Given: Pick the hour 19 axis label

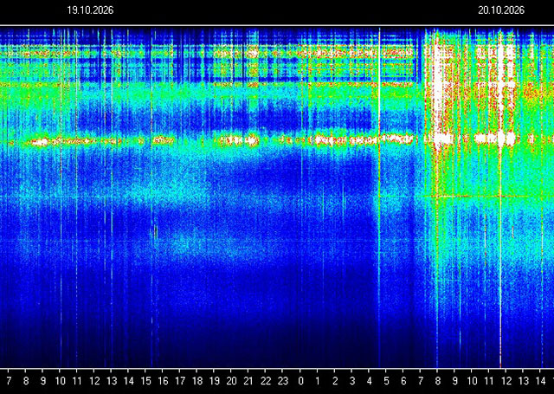Looking at the screenshot, I should pyautogui.click(x=215, y=381).
